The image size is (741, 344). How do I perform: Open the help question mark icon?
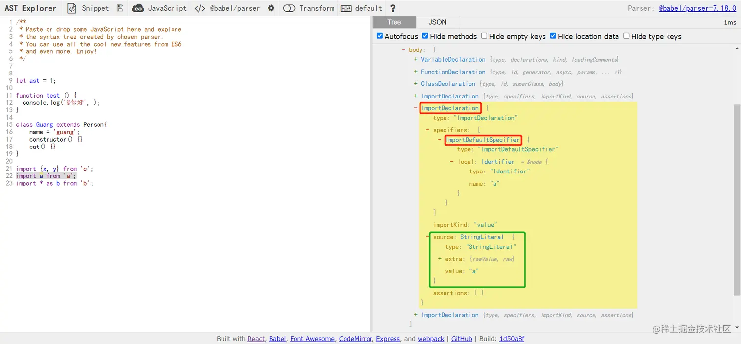click(x=393, y=8)
